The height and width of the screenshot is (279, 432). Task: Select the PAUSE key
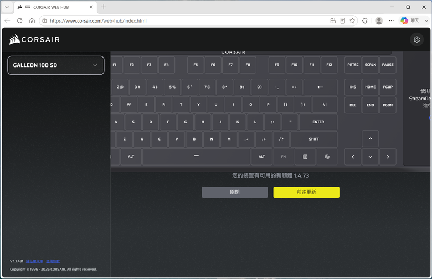point(388,65)
